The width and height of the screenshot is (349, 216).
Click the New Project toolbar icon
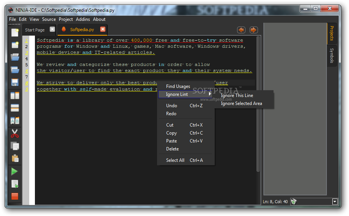[x=15, y=45]
